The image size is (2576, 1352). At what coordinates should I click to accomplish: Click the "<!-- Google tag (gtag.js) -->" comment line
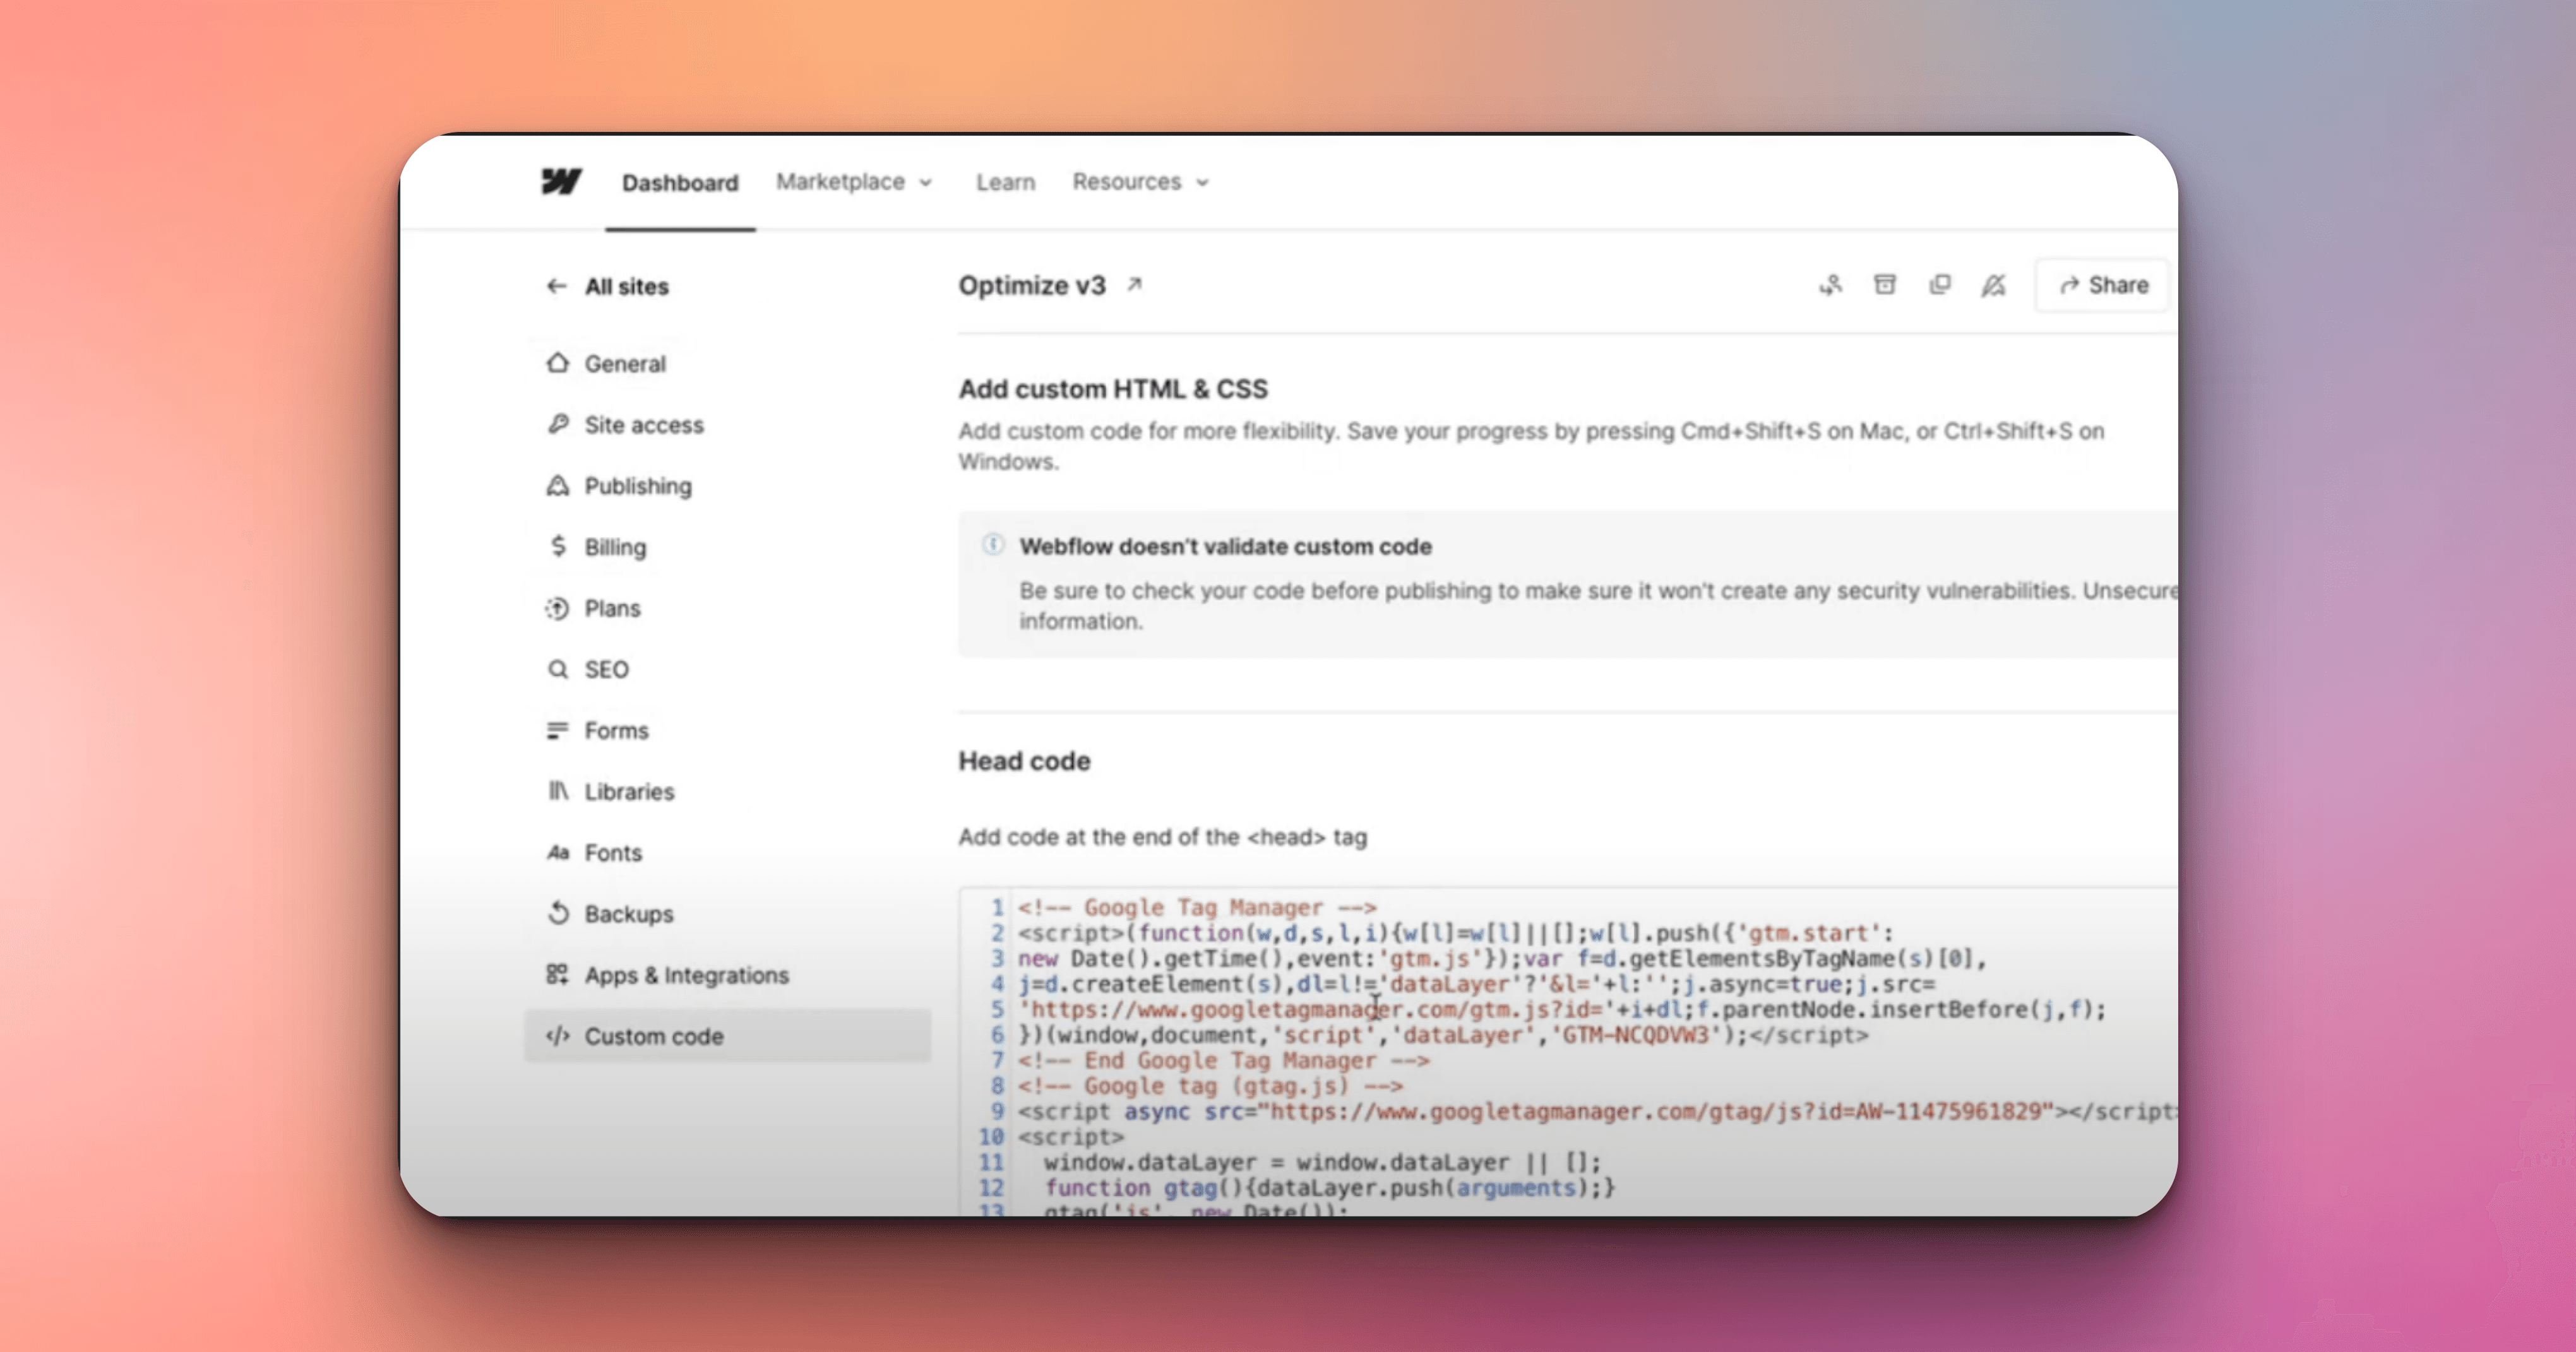1210,1086
